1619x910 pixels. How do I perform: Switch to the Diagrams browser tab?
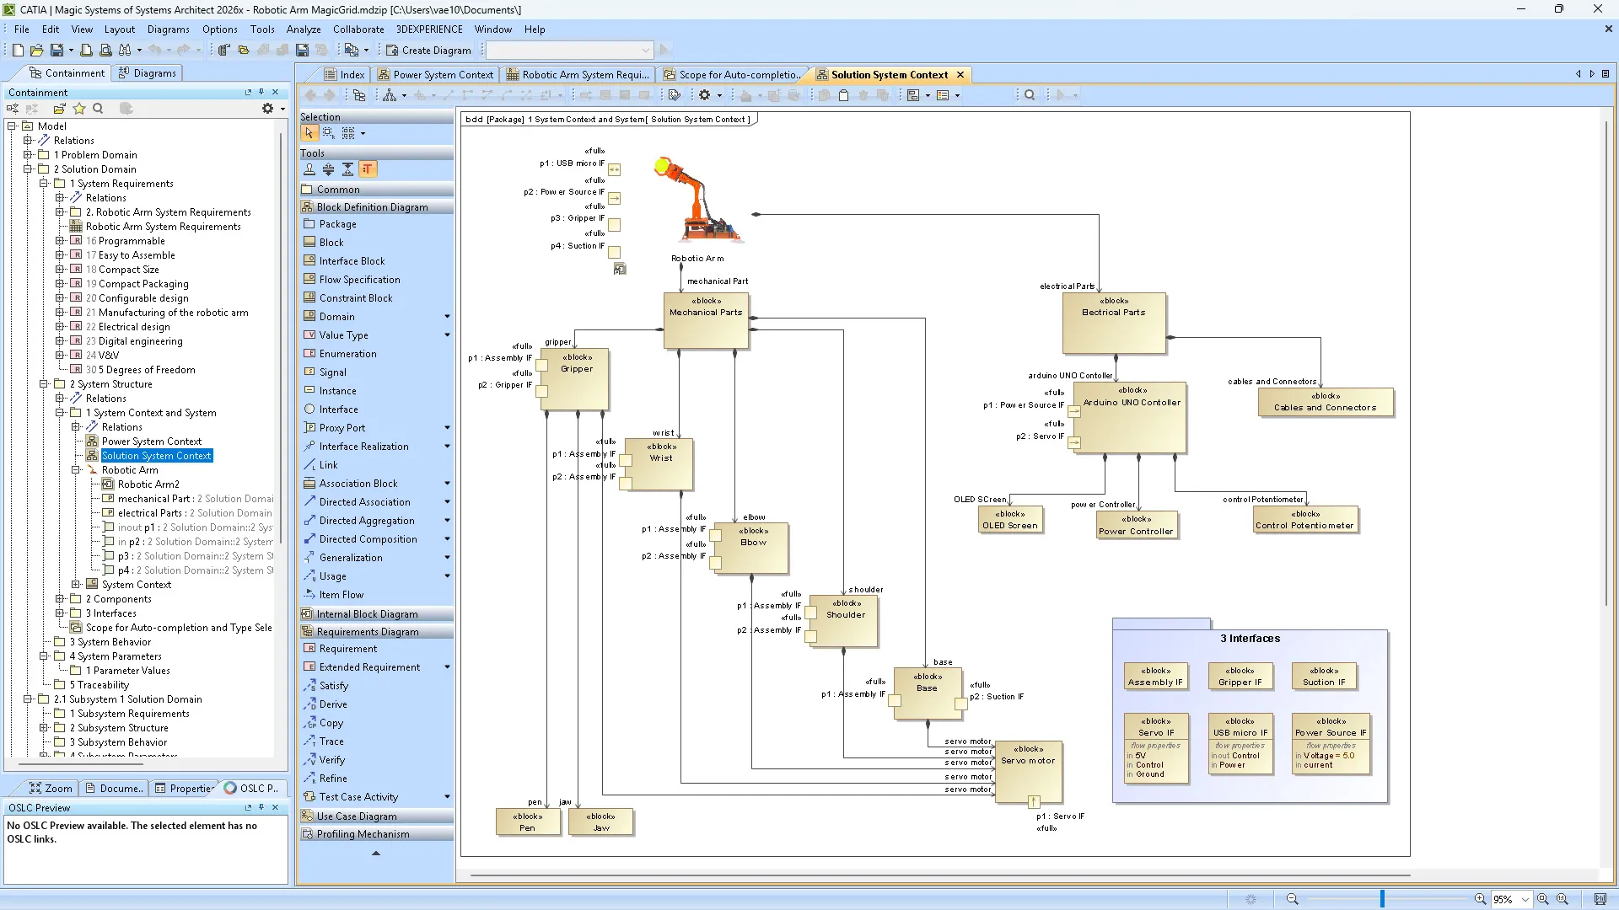click(148, 73)
